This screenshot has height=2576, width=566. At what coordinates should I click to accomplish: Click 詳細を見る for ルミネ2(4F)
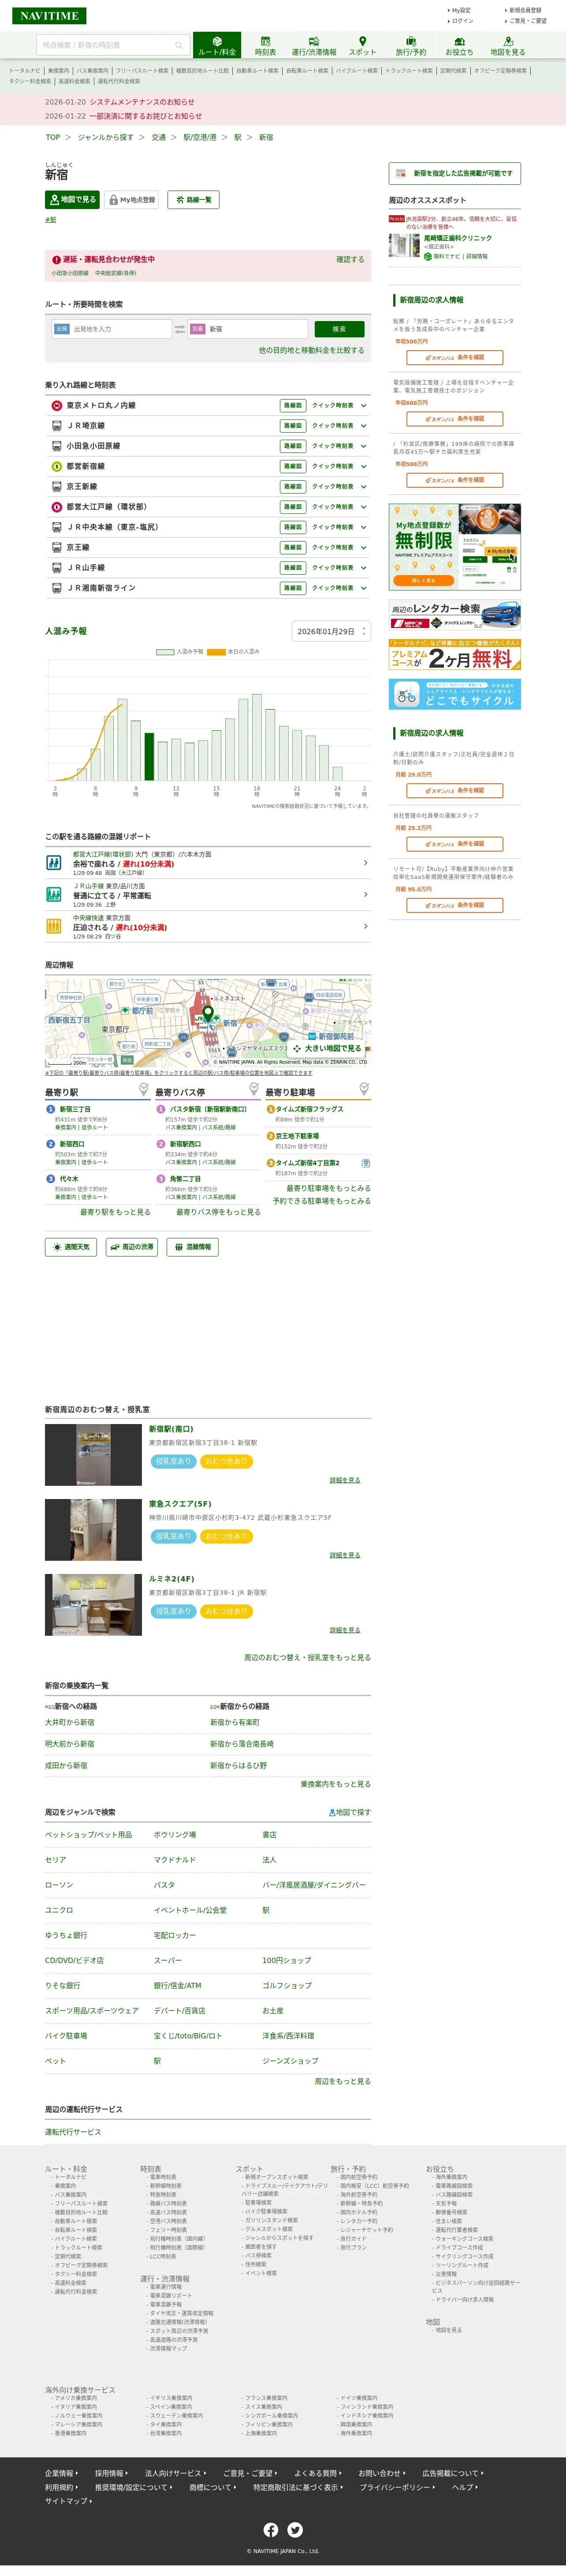point(345,1630)
